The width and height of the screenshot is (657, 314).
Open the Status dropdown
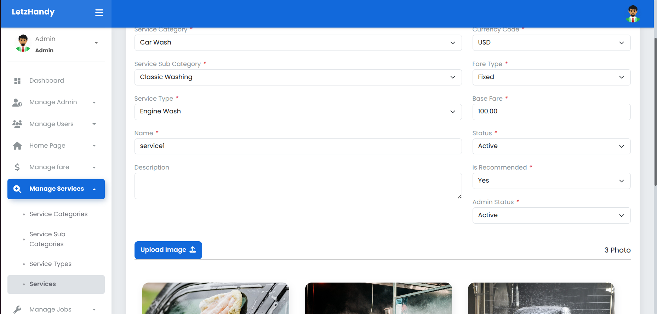pos(552,146)
